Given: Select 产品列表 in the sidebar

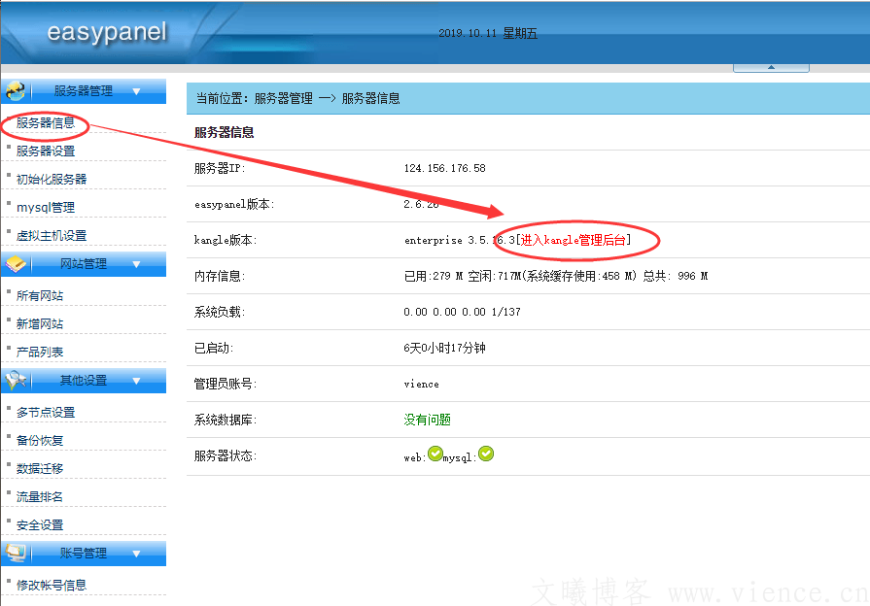Looking at the screenshot, I should [x=39, y=353].
